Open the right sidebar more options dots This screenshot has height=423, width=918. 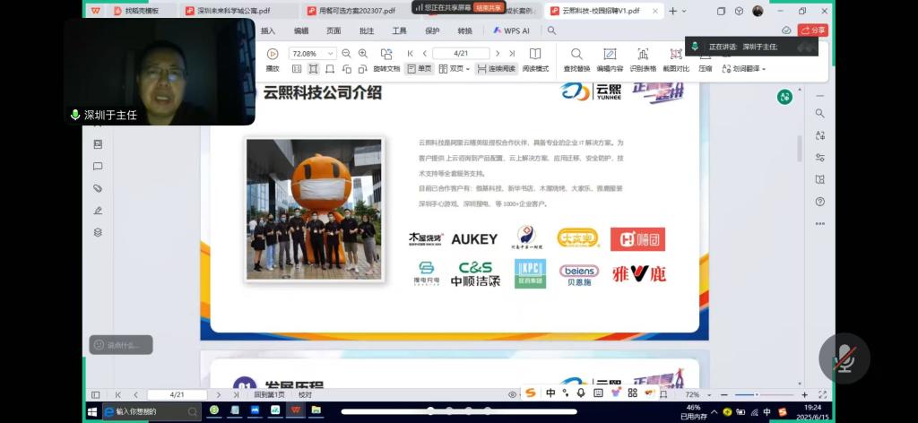pyautogui.click(x=819, y=224)
